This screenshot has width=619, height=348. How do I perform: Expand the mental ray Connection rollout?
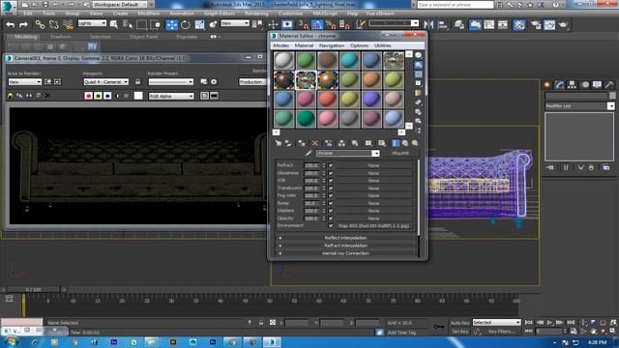[x=346, y=253]
